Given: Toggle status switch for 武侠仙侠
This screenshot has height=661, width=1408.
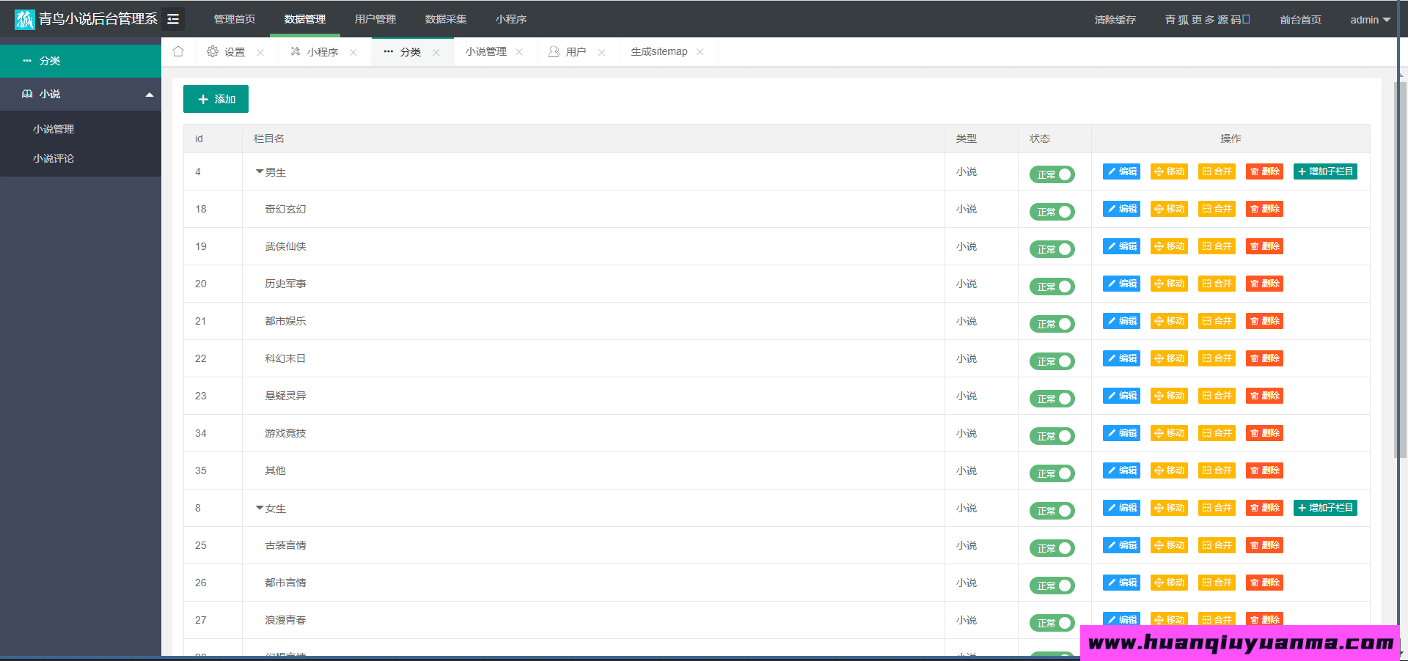Looking at the screenshot, I should (x=1052, y=249).
